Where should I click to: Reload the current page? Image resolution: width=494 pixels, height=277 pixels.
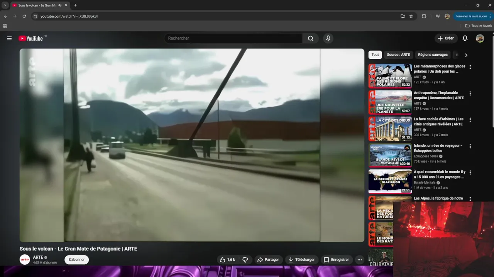click(24, 16)
